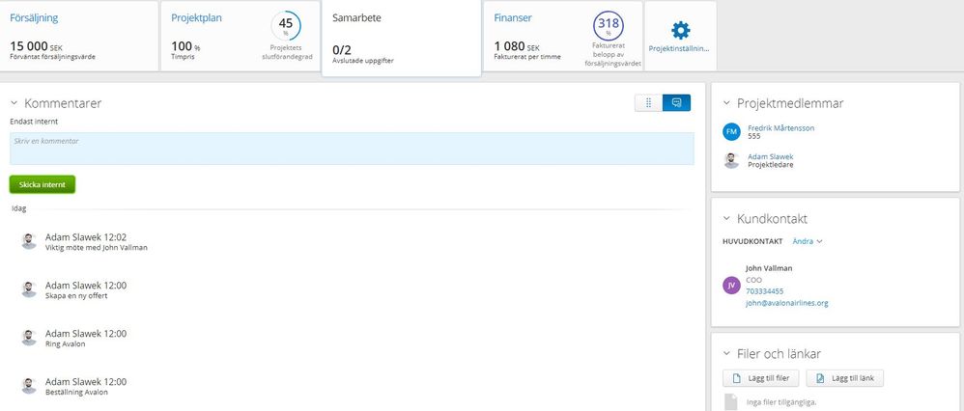Click avatar beside 'Ring Avalon' comment

(x=29, y=338)
